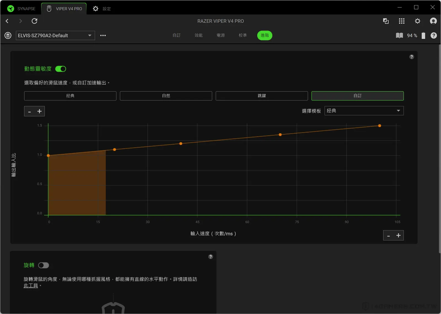Click the curve endpoint at 1.5 output
This screenshot has width=441, height=314.
point(380,126)
